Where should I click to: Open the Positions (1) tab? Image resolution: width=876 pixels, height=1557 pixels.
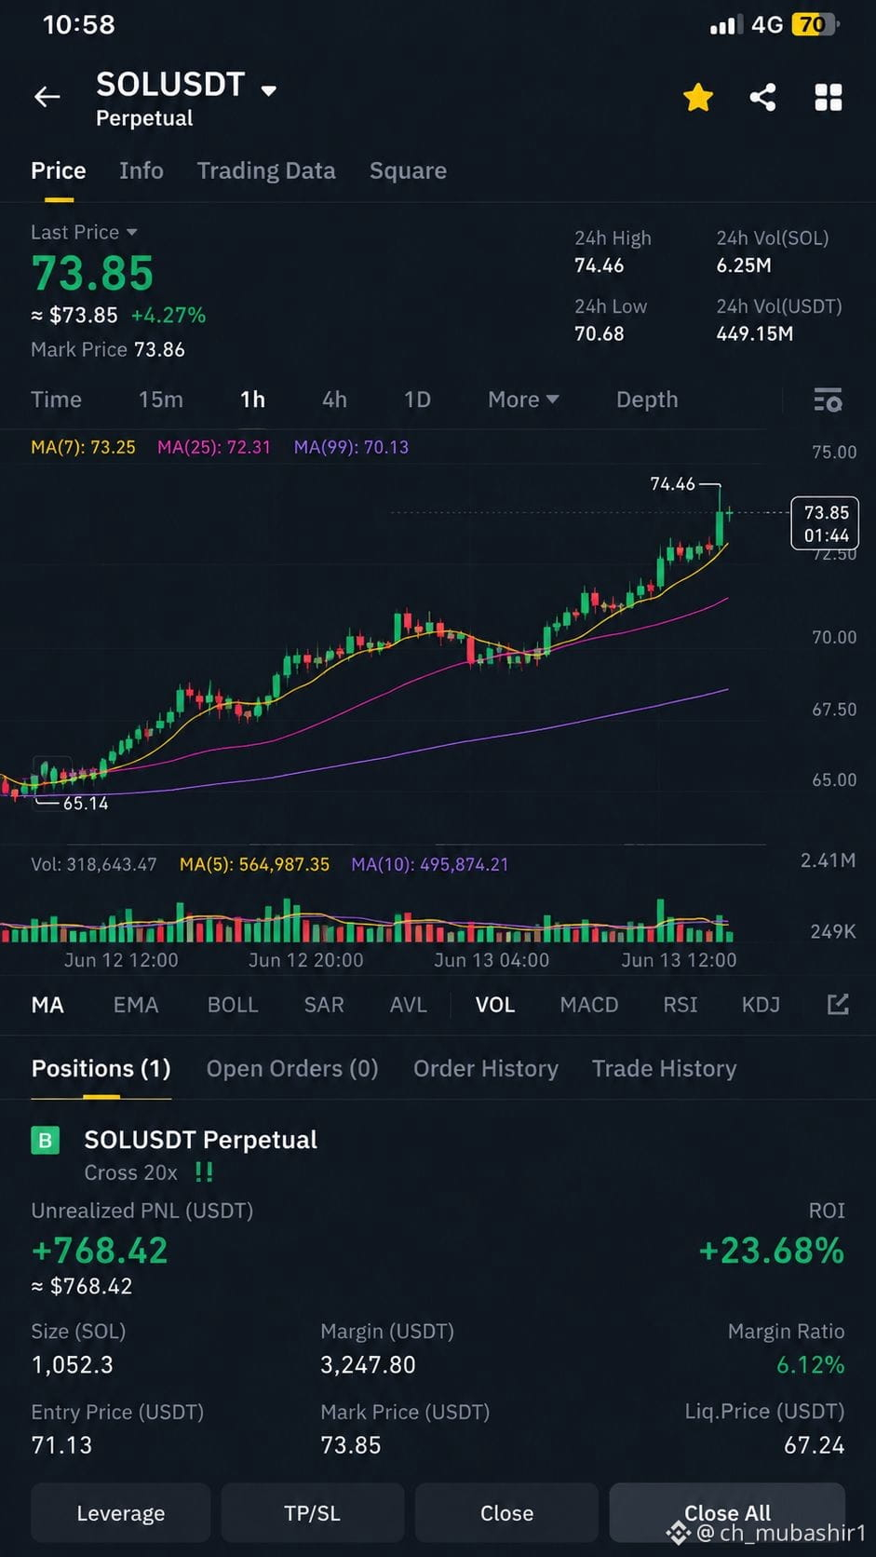pyautogui.click(x=101, y=1068)
